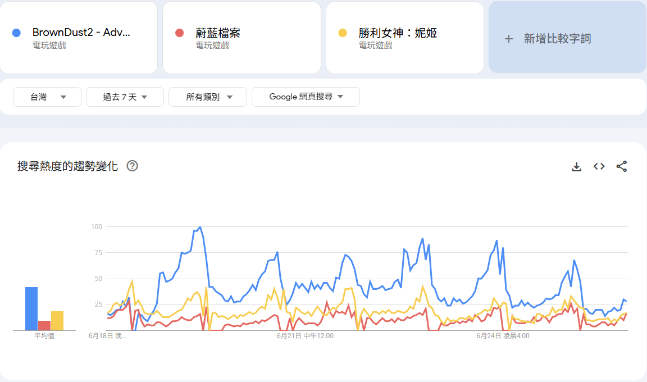The height and width of the screenshot is (382, 647).
Task: Click the plus icon to add a comparison
Action: (x=509, y=39)
